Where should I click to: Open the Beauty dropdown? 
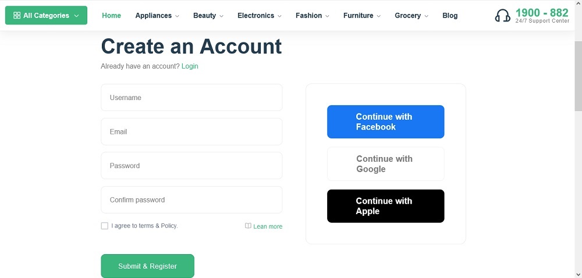tap(208, 16)
